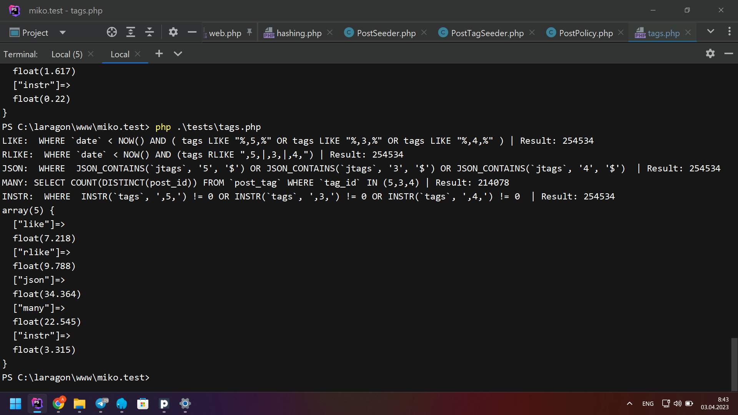Show hidden editor tabs list

(710, 32)
